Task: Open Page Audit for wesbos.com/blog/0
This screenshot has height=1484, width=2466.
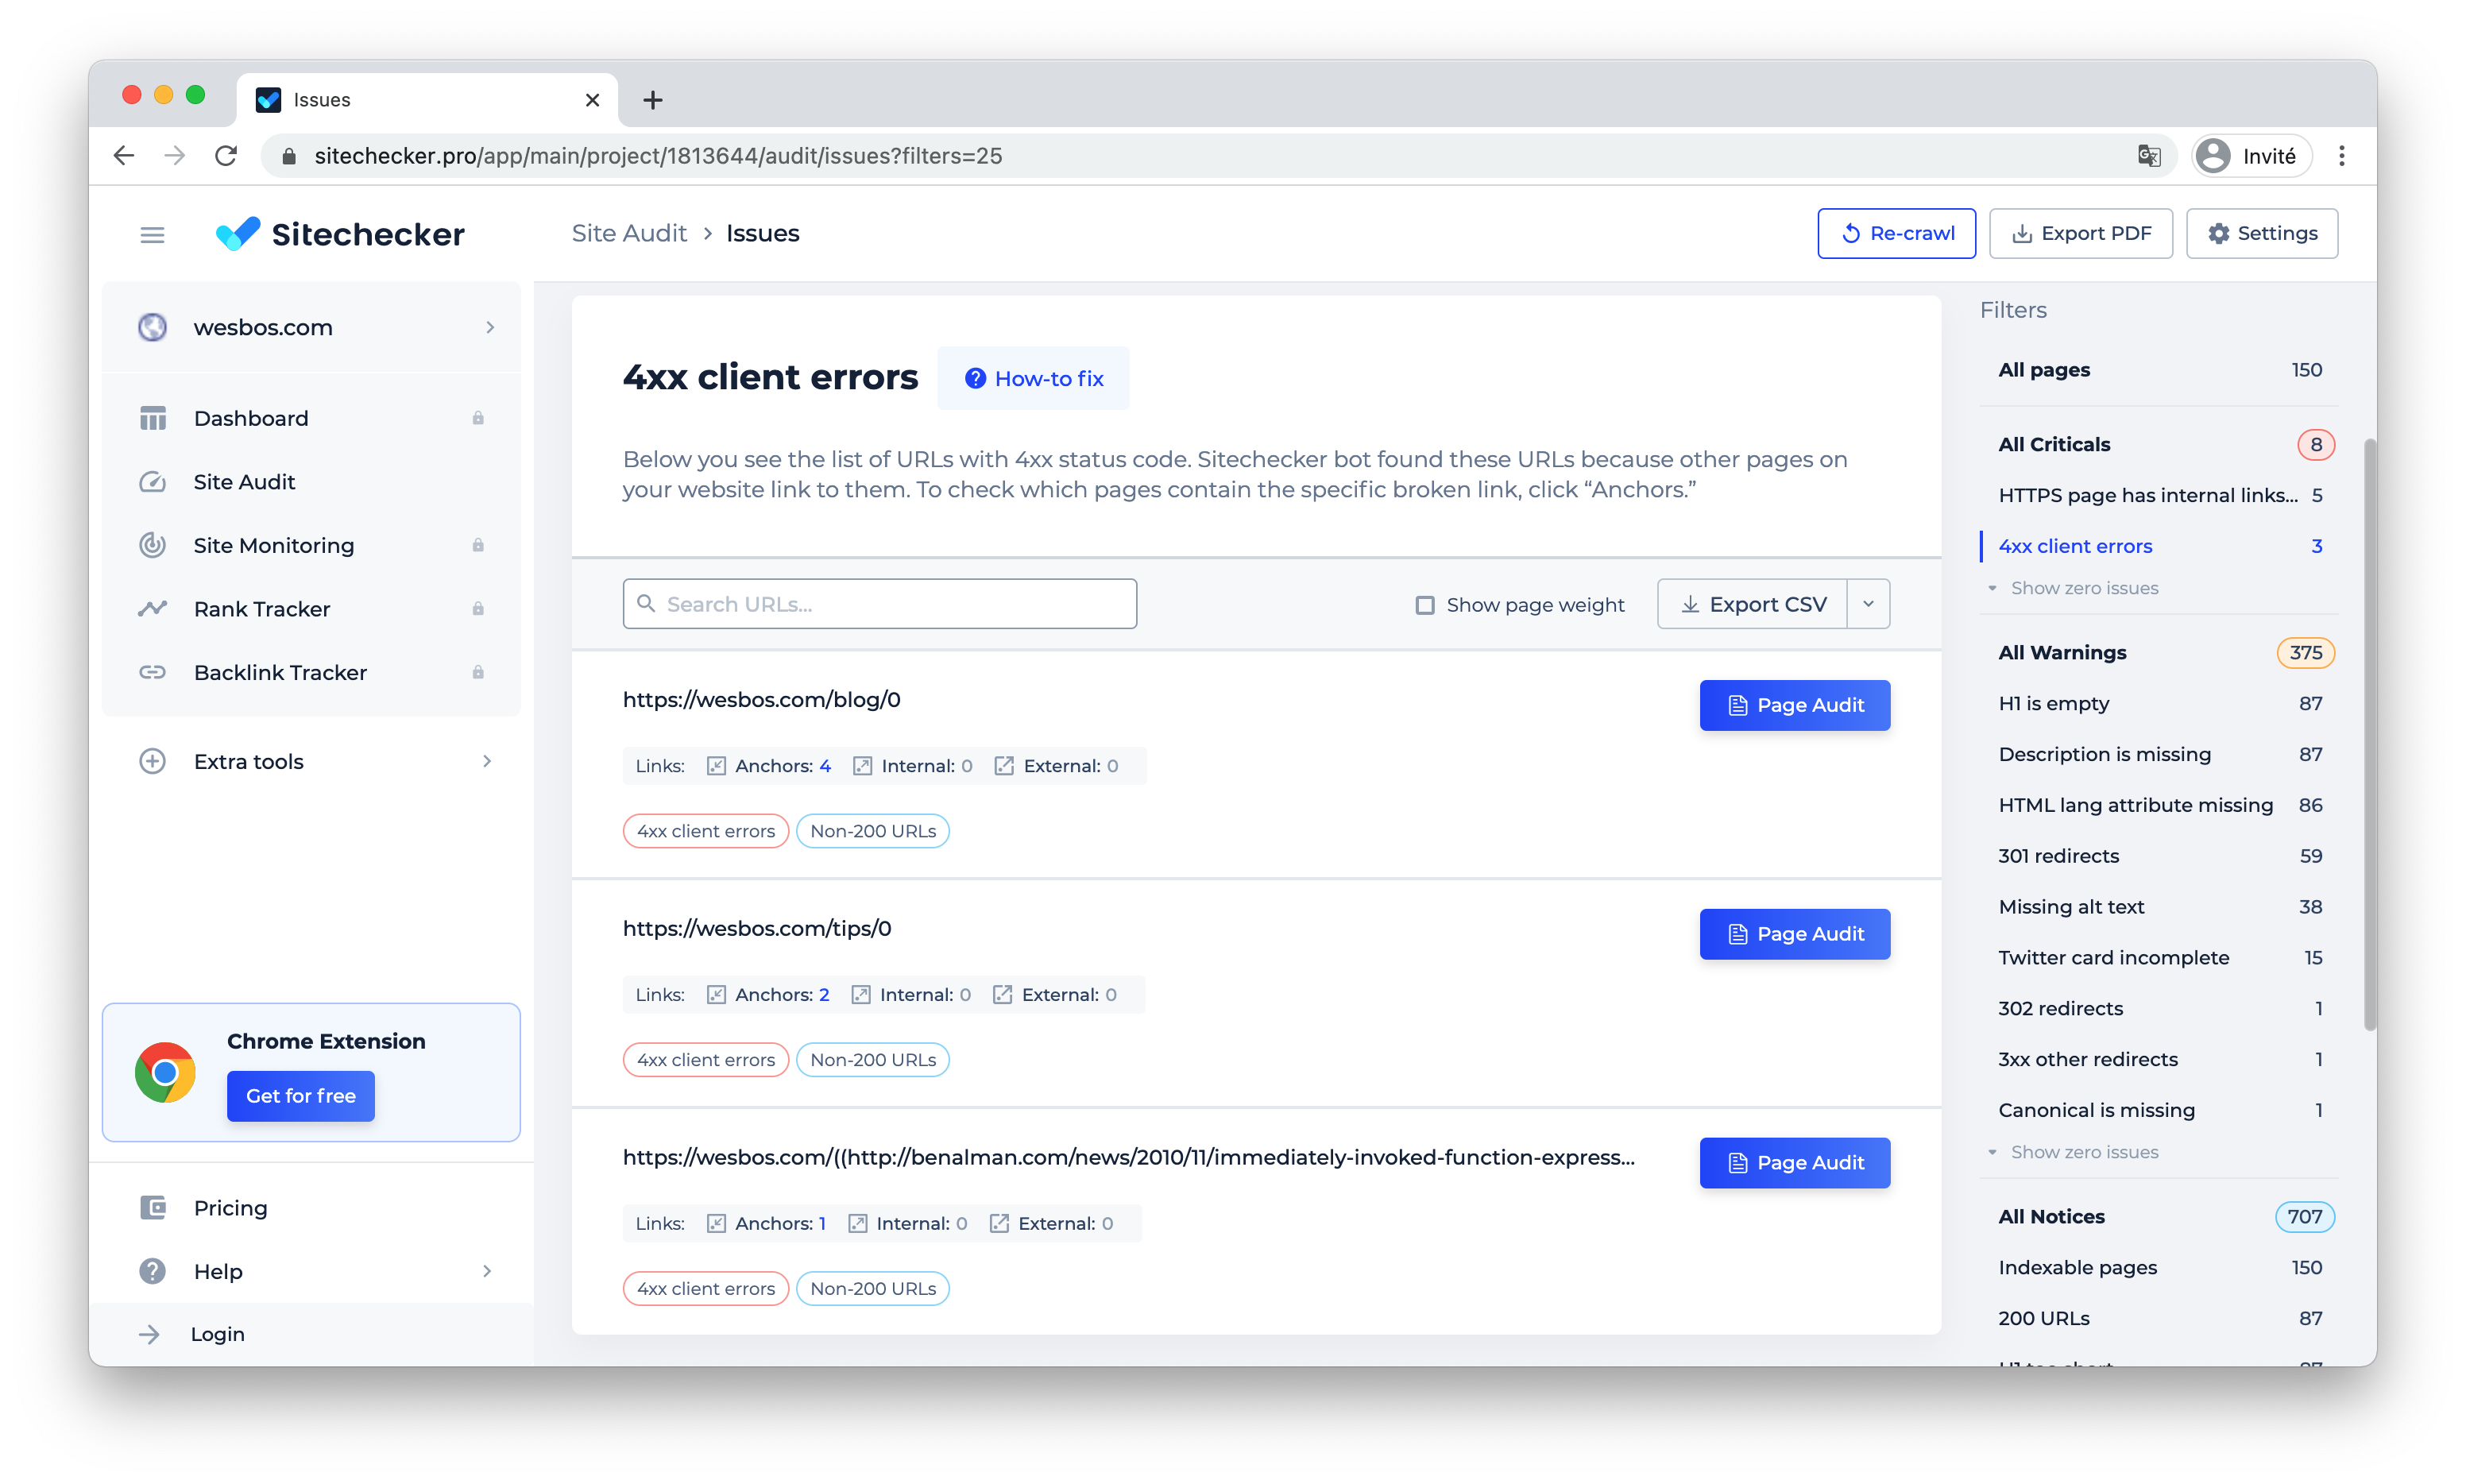Action: click(x=1793, y=705)
